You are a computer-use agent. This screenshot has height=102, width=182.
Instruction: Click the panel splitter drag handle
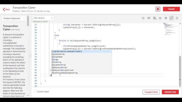(30, 56)
